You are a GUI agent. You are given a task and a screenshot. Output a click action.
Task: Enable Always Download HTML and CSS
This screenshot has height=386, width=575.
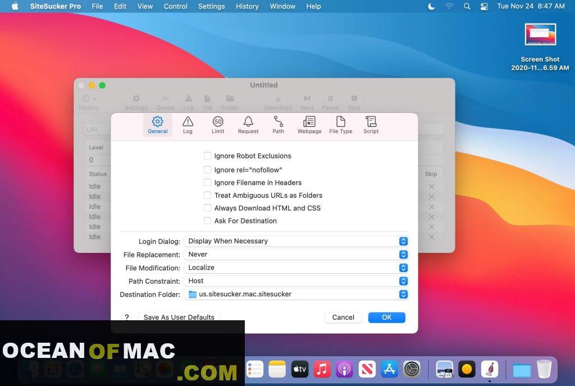pos(208,208)
